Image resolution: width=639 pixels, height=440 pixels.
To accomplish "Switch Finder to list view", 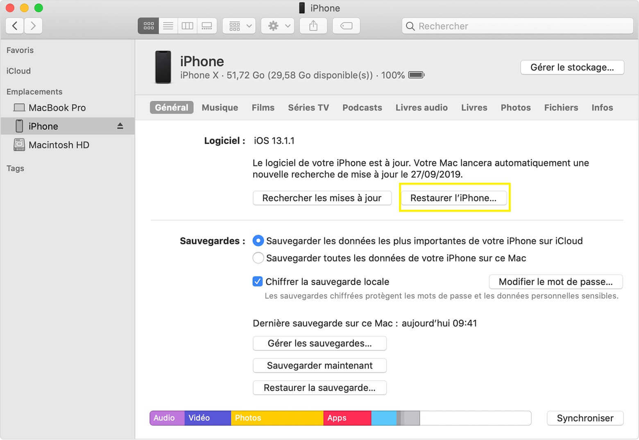I will [x=168, y=26].
